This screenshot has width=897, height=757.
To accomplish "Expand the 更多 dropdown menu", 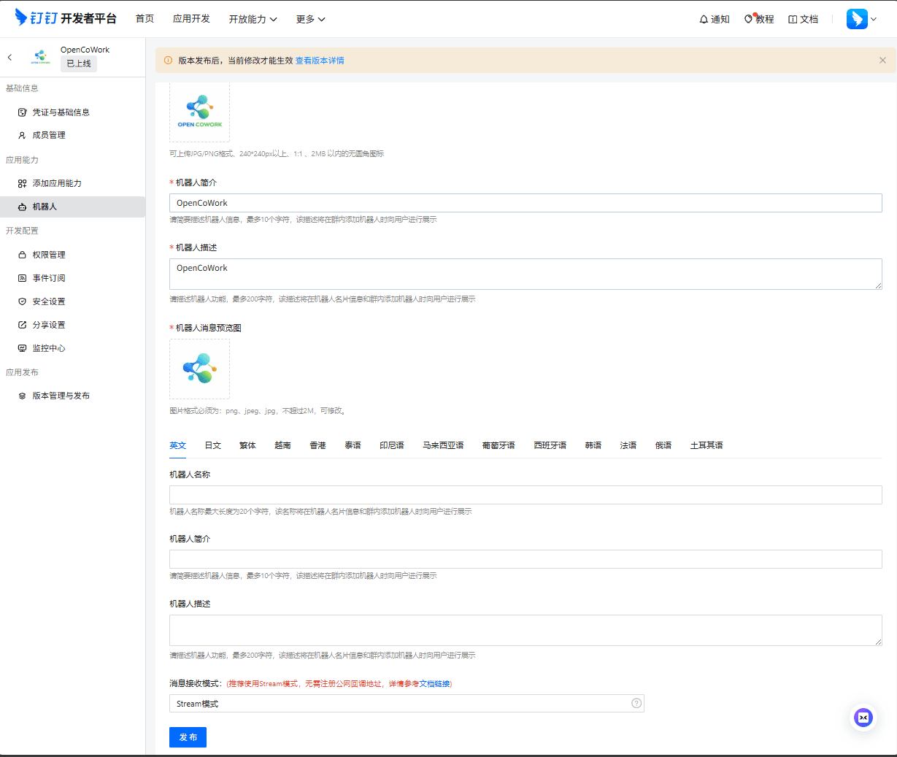I will [x=310, y=19].
